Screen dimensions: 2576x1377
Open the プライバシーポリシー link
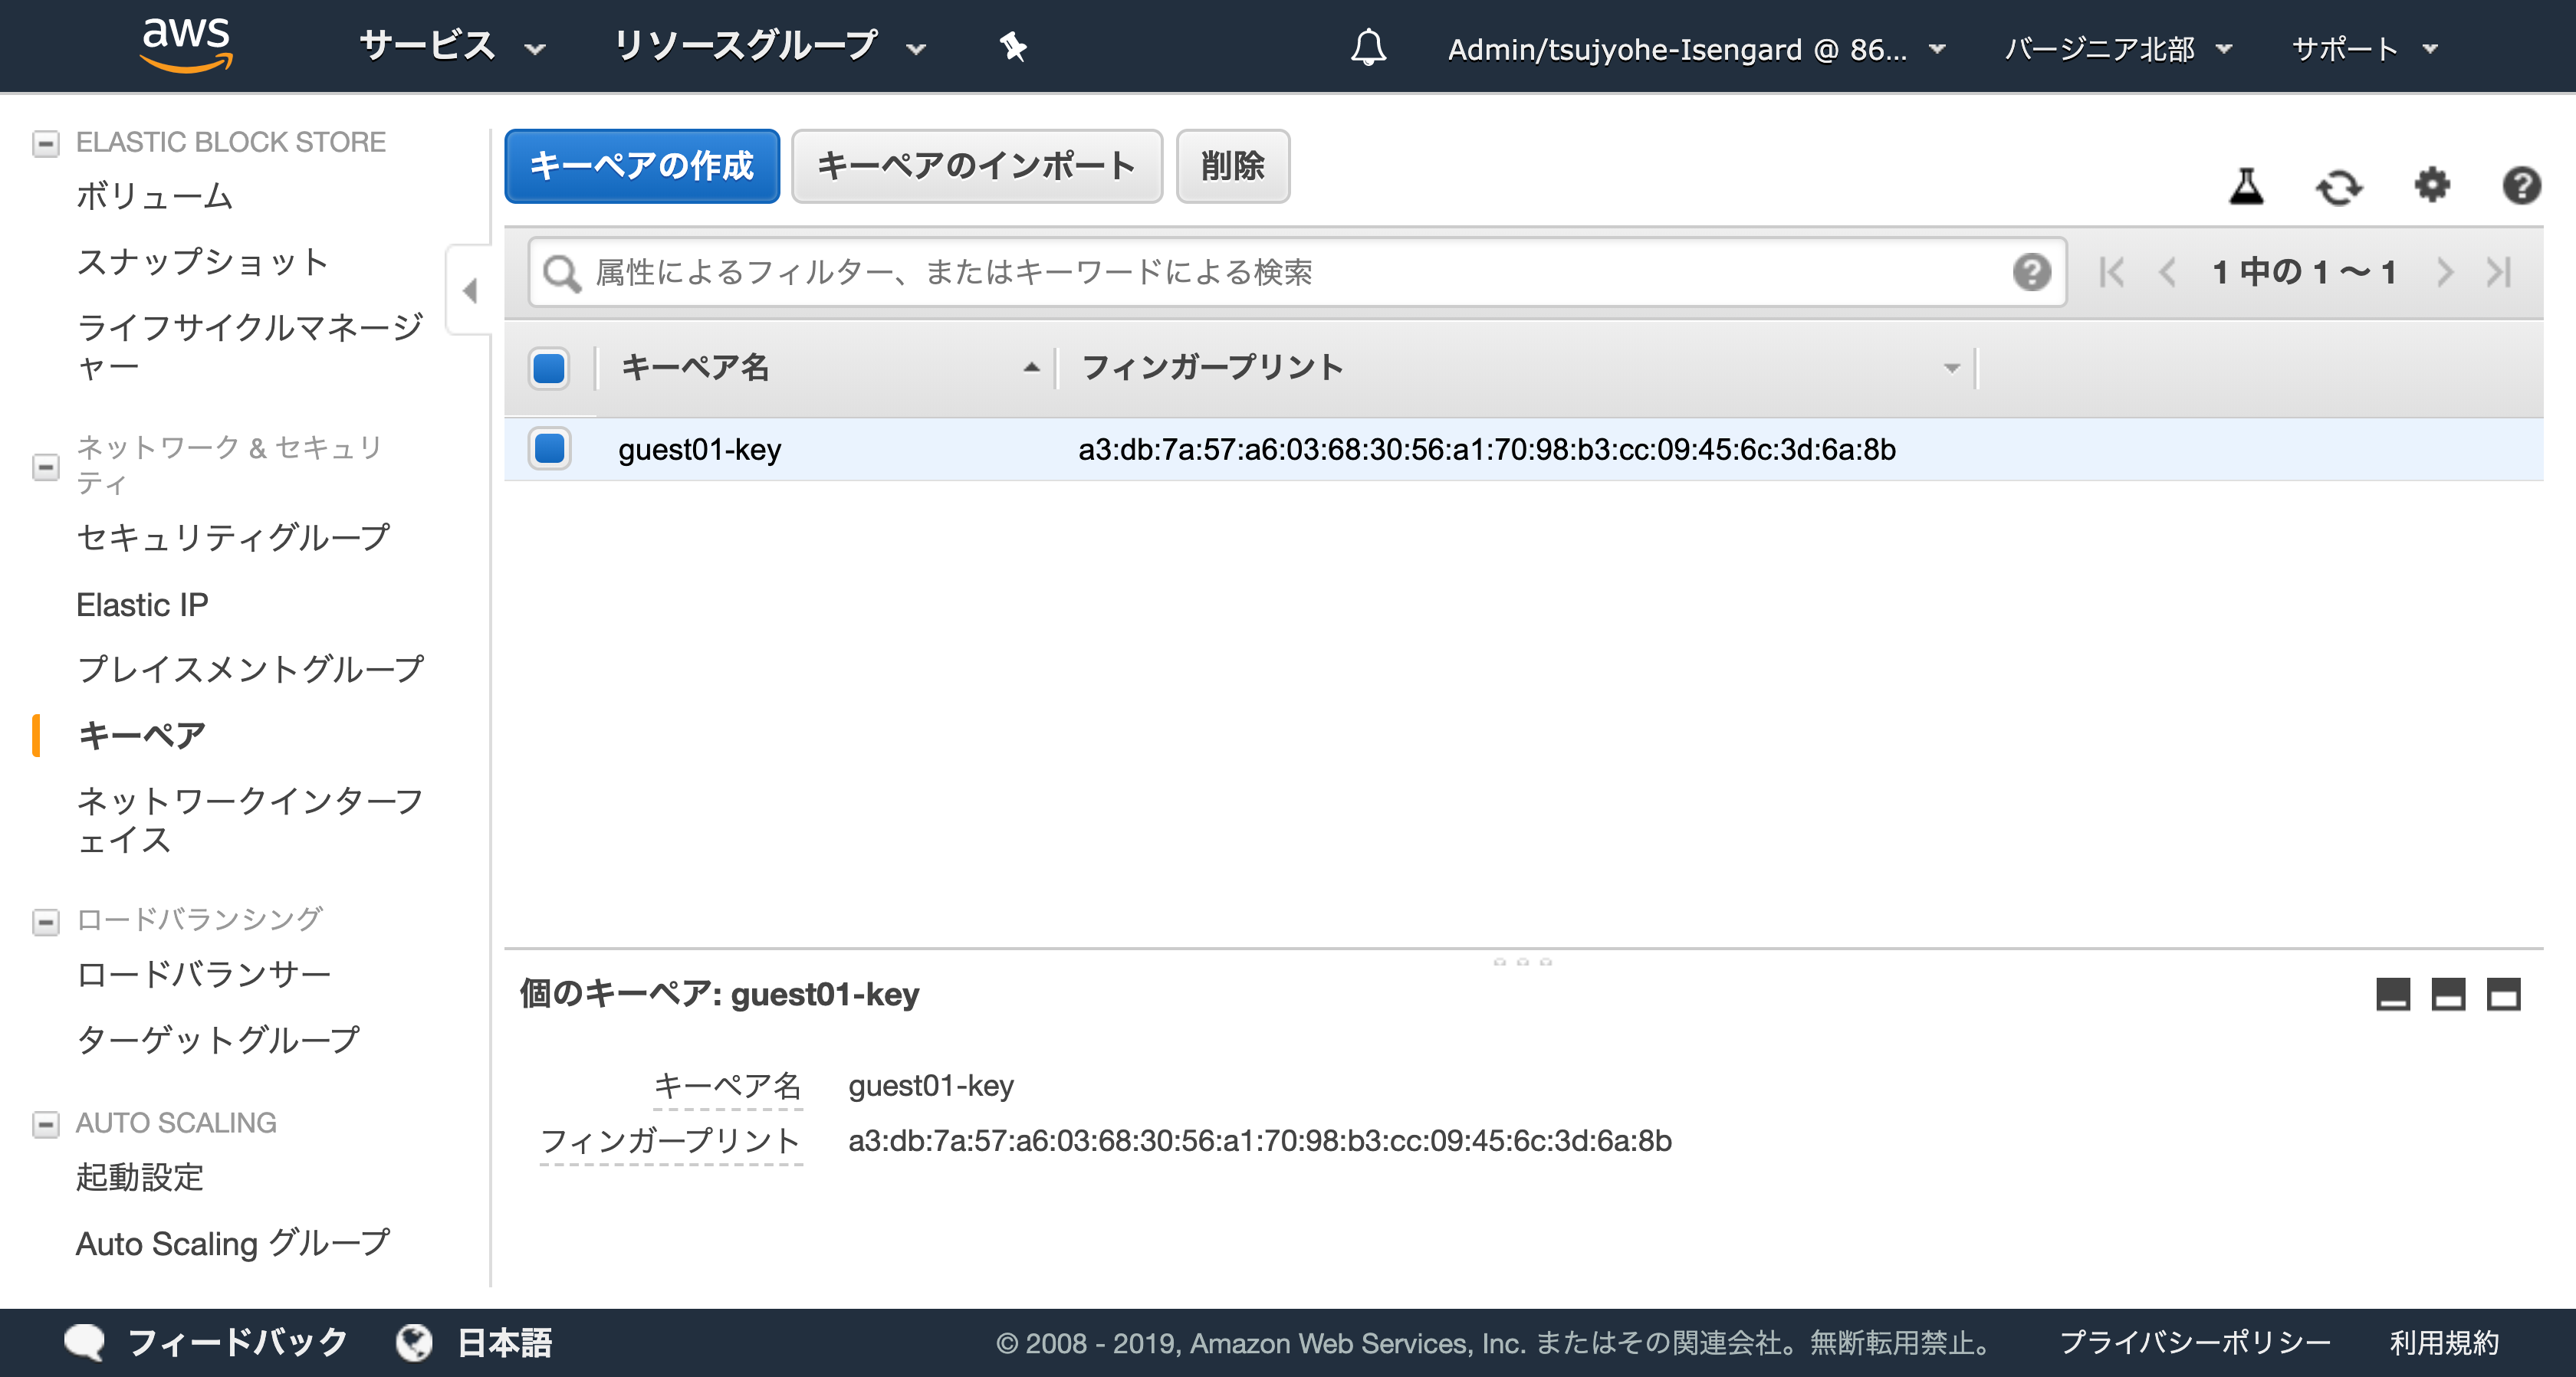point(2195,1342)
